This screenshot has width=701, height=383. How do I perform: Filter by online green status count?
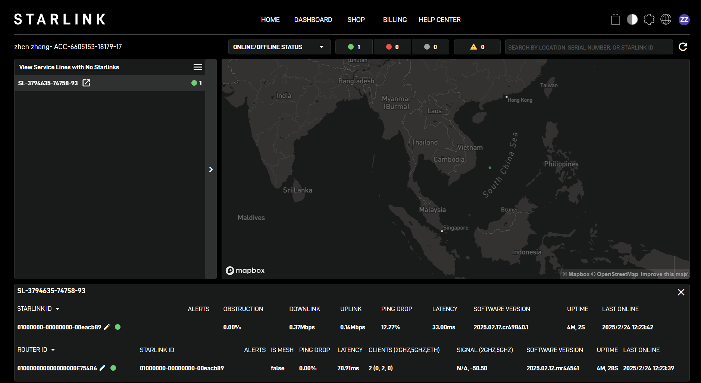(x=354, y=47)
